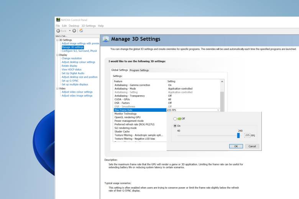Open View HDCP status page

[x=72, y=70]
